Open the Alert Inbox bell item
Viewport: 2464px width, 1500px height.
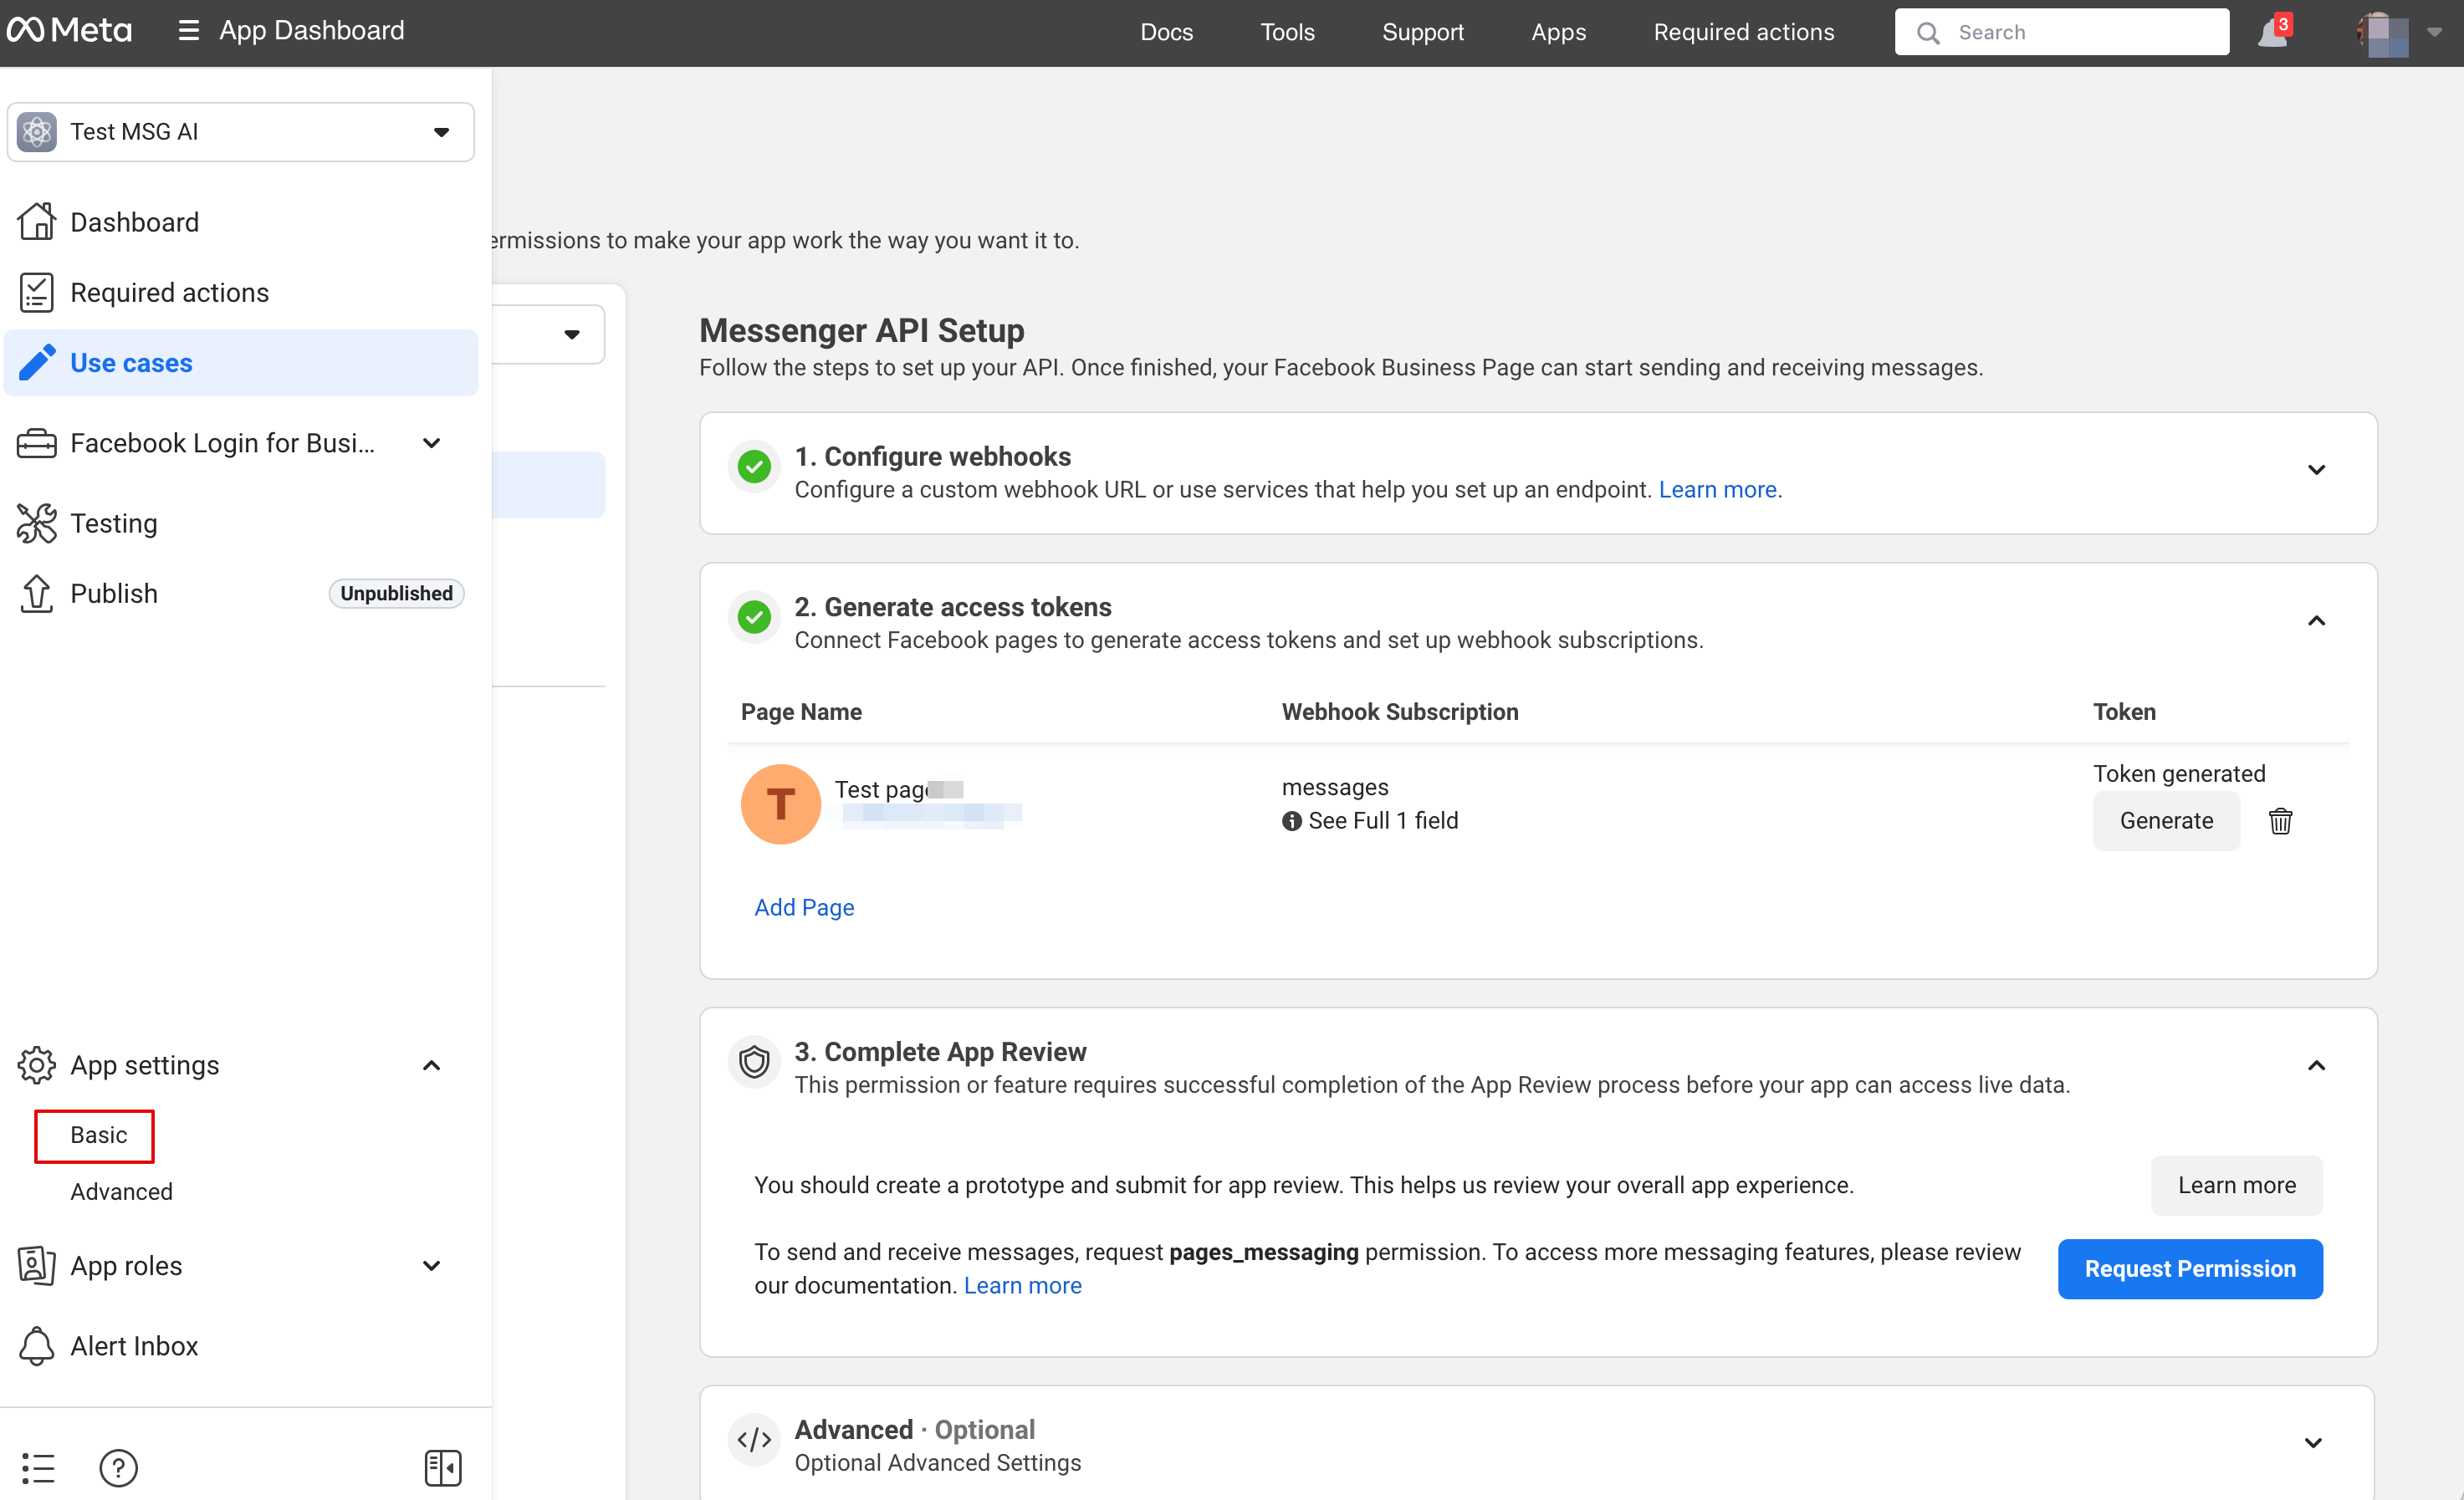(x=133, y=1346)
